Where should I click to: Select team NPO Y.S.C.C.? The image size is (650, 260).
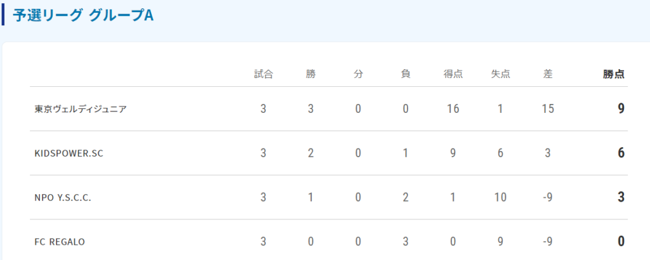[63, 197]
